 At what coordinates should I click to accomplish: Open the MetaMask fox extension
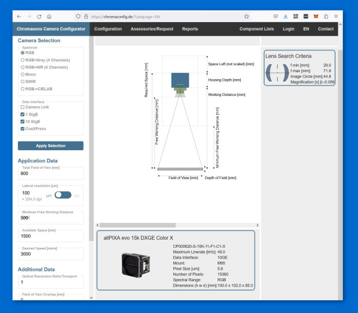(x=316, y=16)
